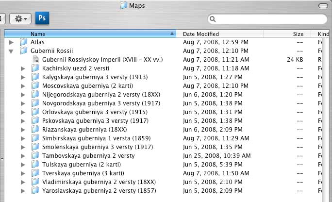The image size is (332, 202).
Task: Click the Maps folder icon in title bar
Action: tap(123, 5)
